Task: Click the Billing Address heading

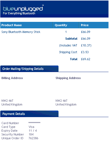Action: tap(12, 78)
